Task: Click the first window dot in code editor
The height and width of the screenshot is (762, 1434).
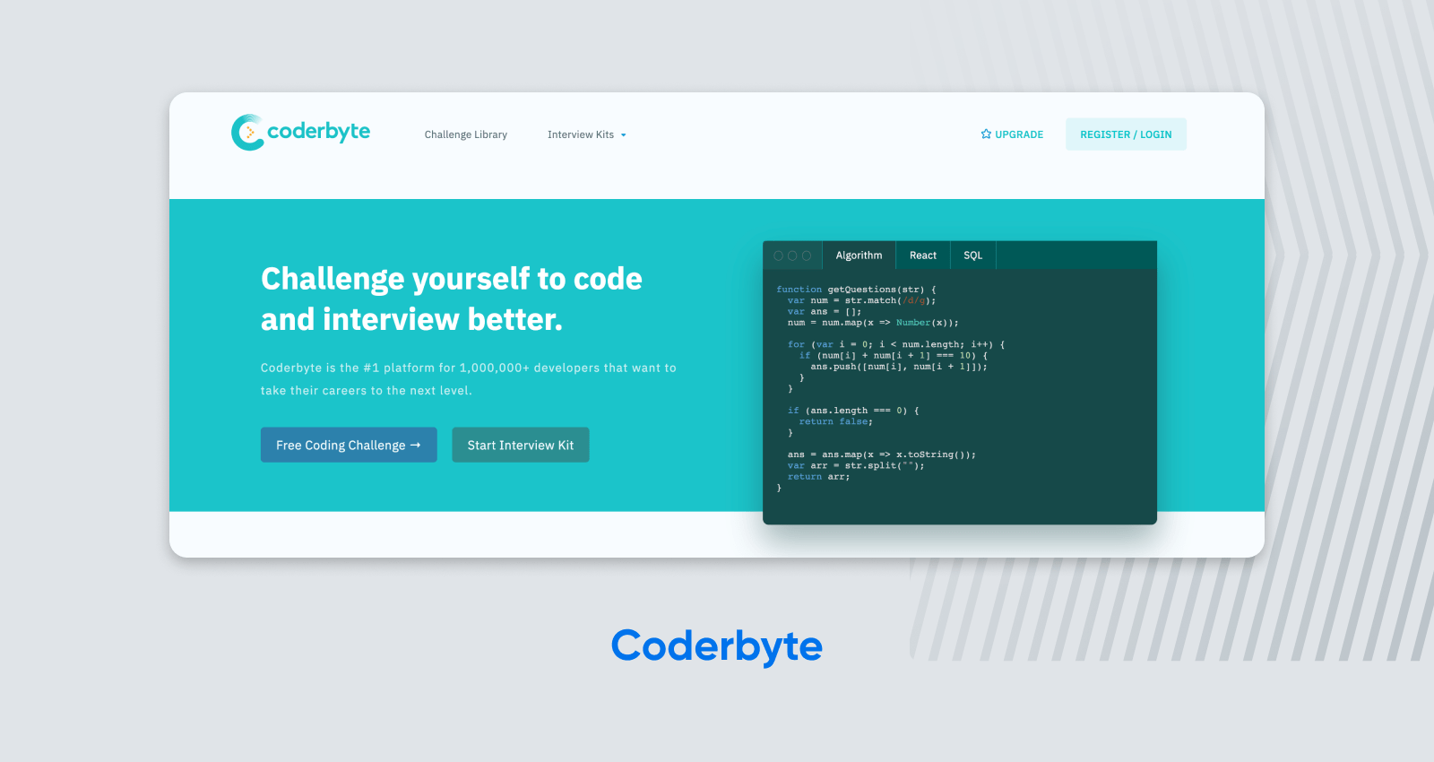Action: (x=778, y=255)
